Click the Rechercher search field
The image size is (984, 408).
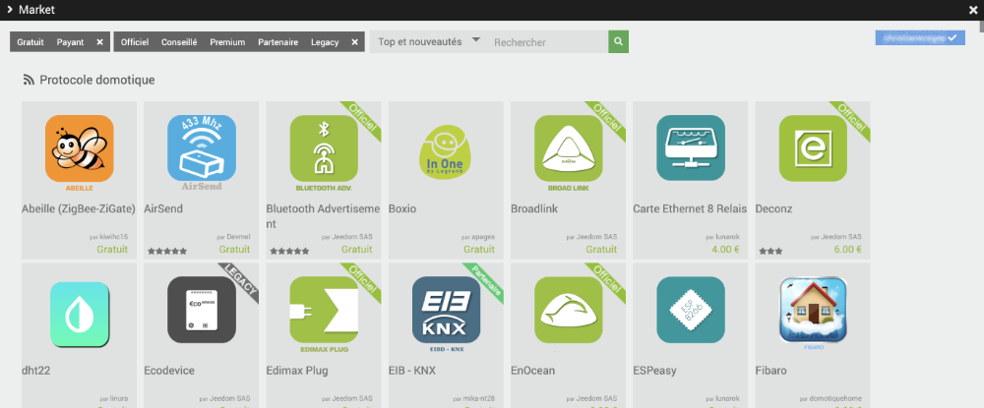[548, 42]
